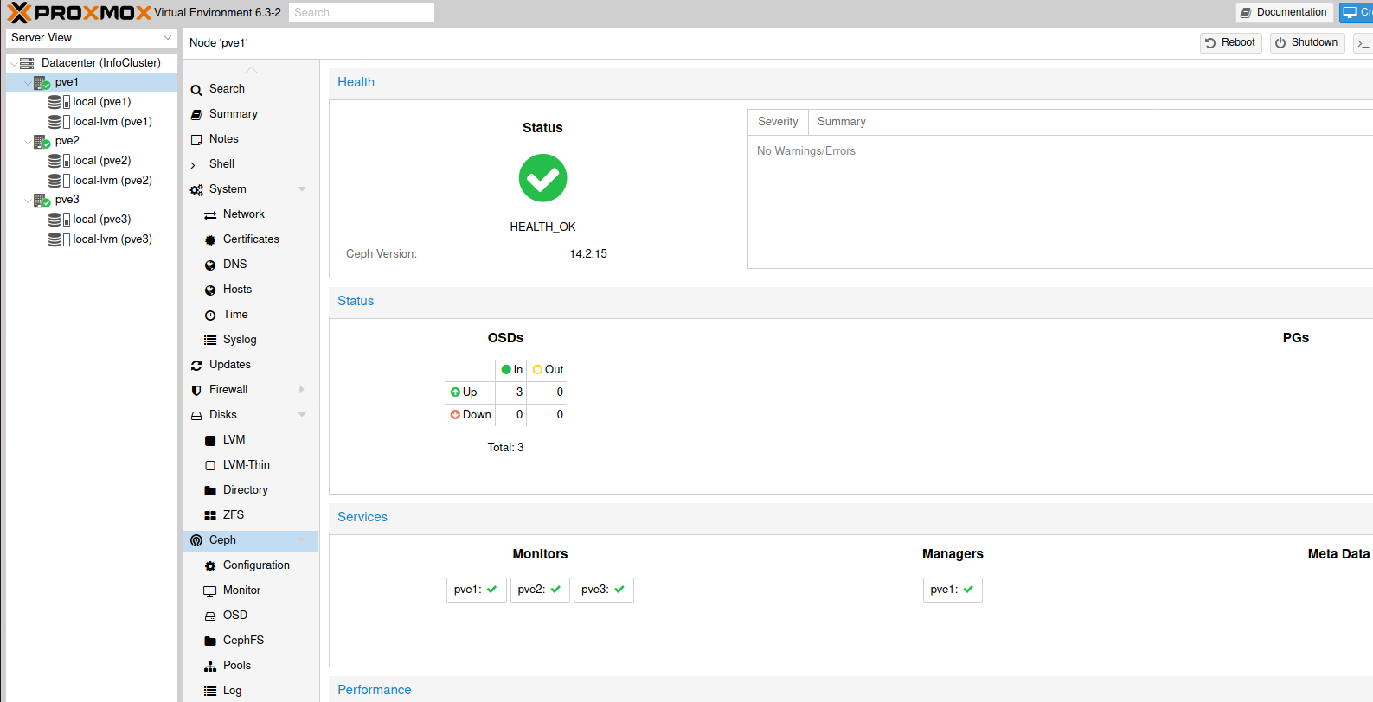Collapse the pve2 tree node

(x=28, y=142)
